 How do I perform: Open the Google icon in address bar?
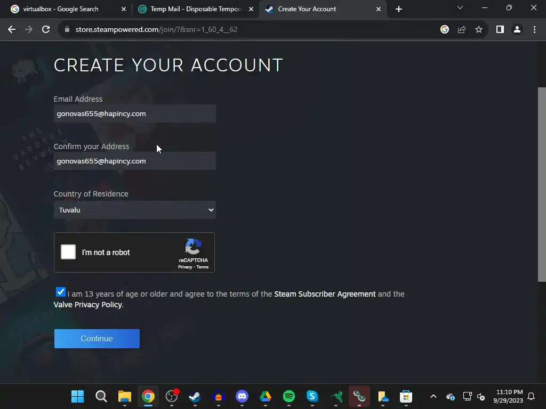click(444, 30)
